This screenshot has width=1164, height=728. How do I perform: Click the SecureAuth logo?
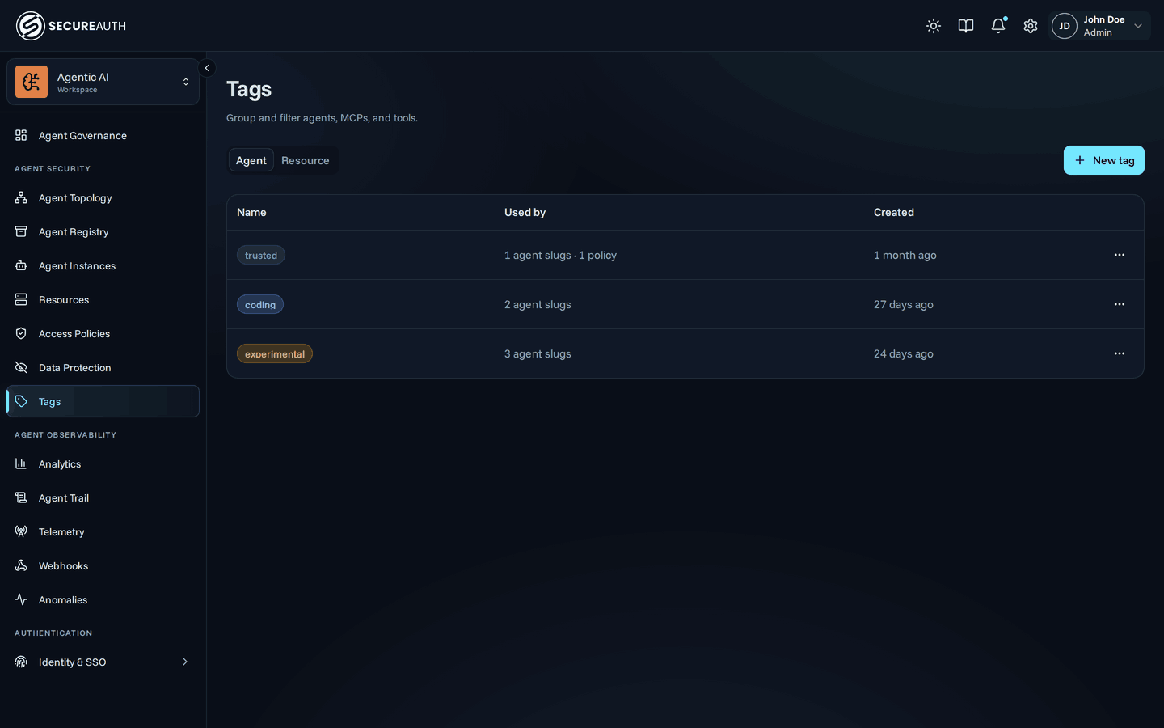(x=71, y=26)
